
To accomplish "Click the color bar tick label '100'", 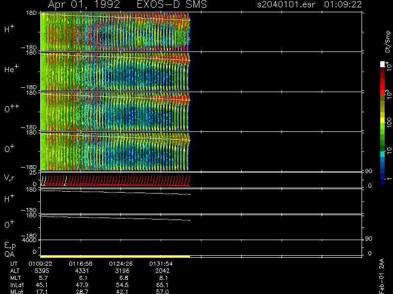I will [389, 122].
